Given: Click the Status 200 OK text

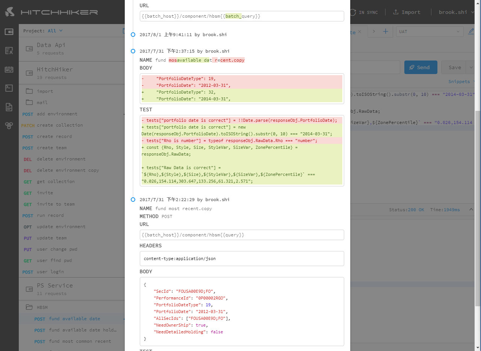Looking at the screenshot, I should (x=407, y=210).
